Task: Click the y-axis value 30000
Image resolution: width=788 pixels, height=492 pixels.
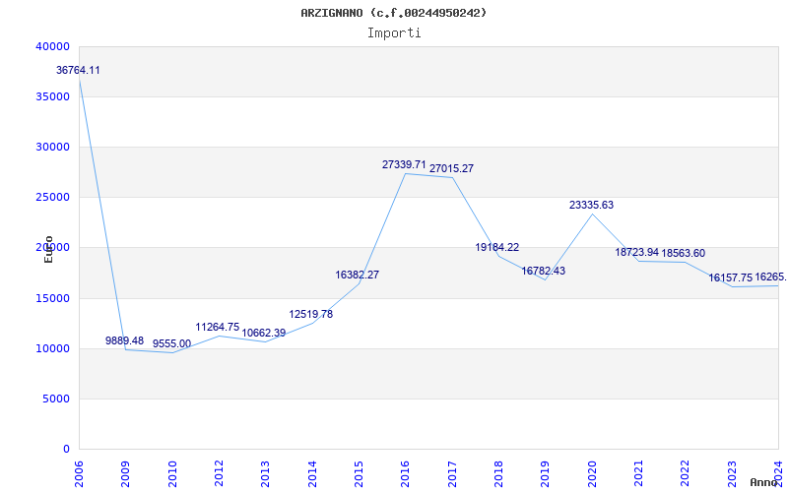Action: point(53,147)
